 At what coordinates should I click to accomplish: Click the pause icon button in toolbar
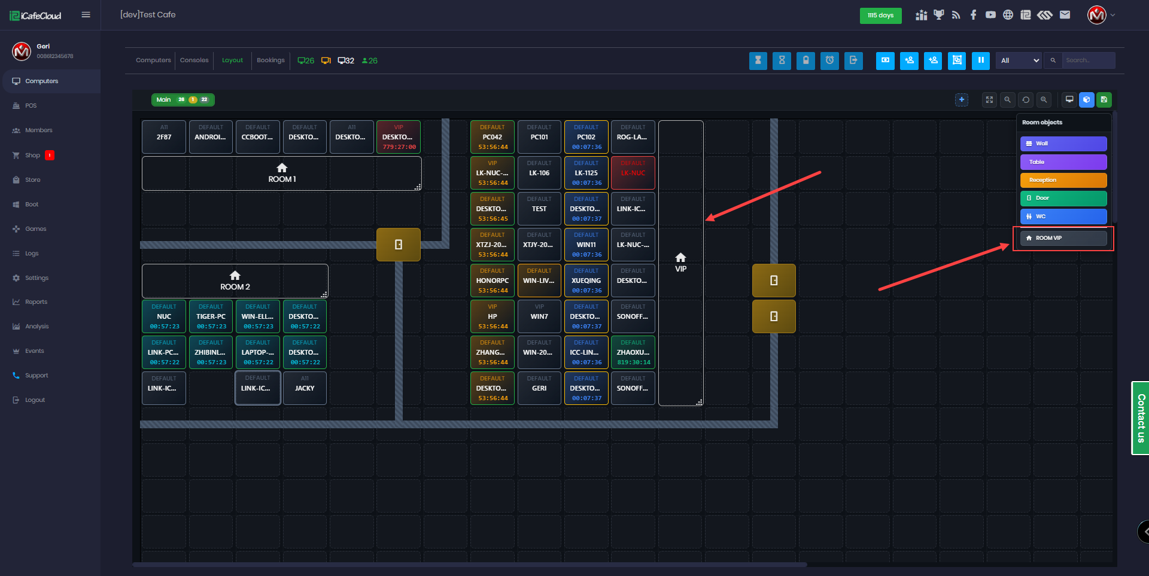point(980,60)
